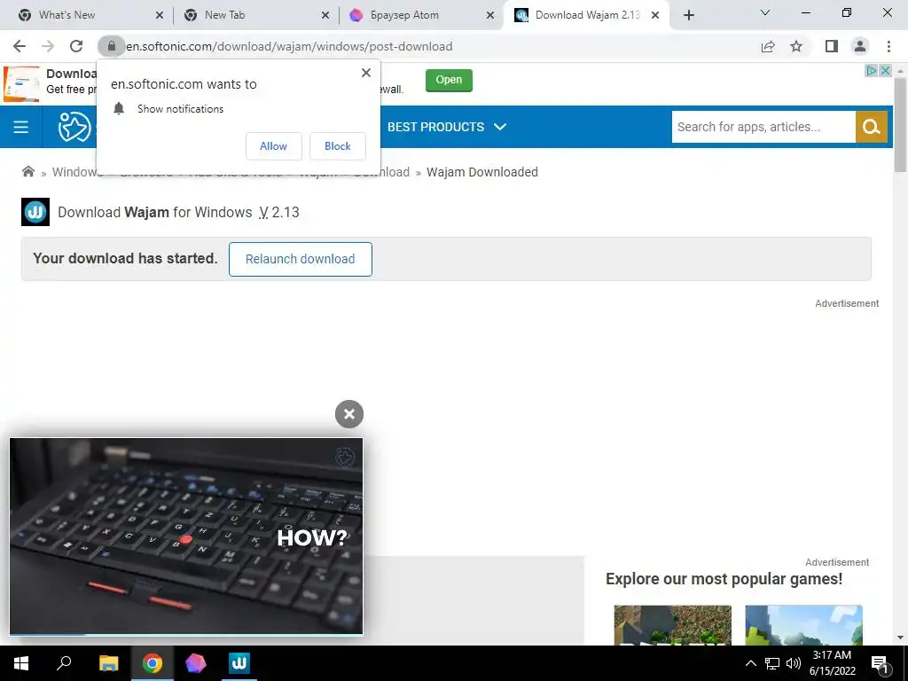Share this page icon in address bar
Image resolution: width=908 pixels, height=681 pixels.
point(768,46)
